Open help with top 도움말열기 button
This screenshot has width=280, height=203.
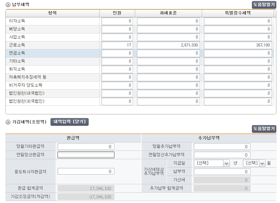(264, 5)
